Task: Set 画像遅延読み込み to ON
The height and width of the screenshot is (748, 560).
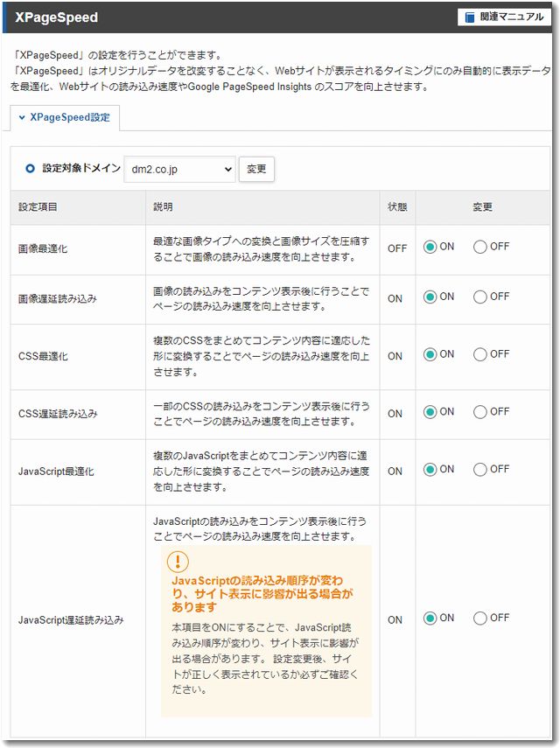Action: click(x=430, y=297)
